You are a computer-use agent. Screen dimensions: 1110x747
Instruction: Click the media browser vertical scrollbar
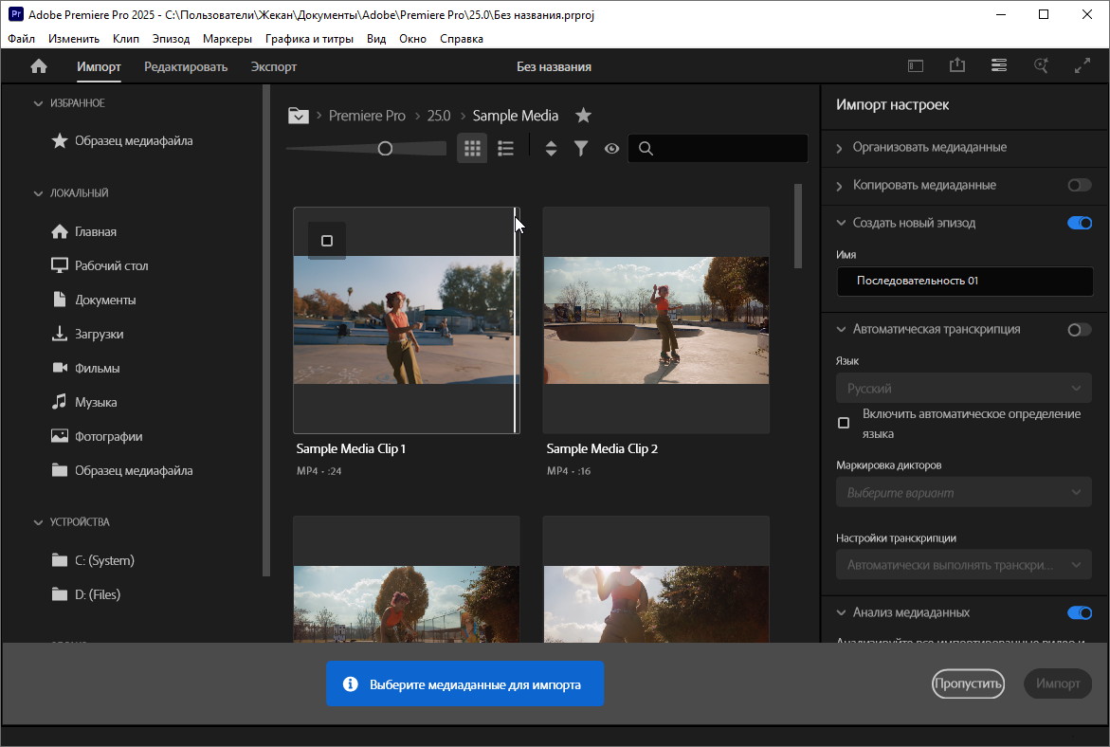click(x=798, y=226)
